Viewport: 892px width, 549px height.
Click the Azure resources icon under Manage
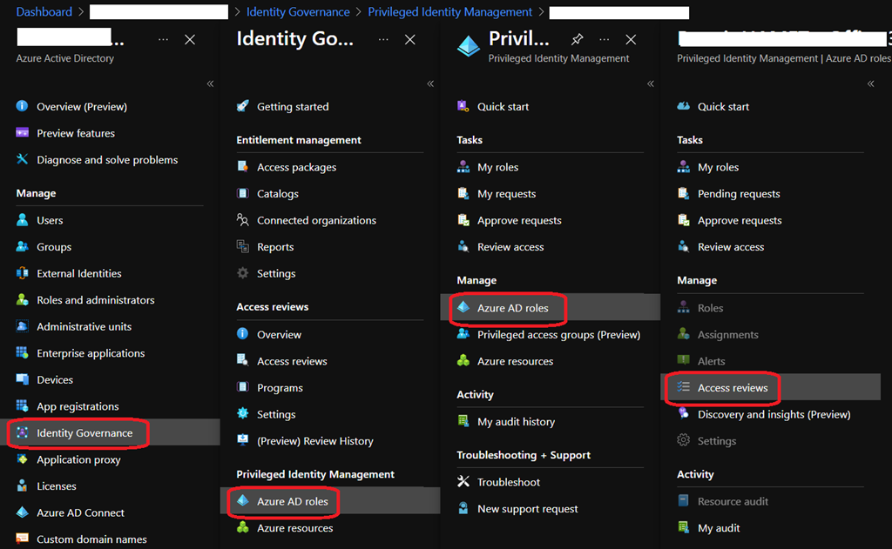point(463,361)
